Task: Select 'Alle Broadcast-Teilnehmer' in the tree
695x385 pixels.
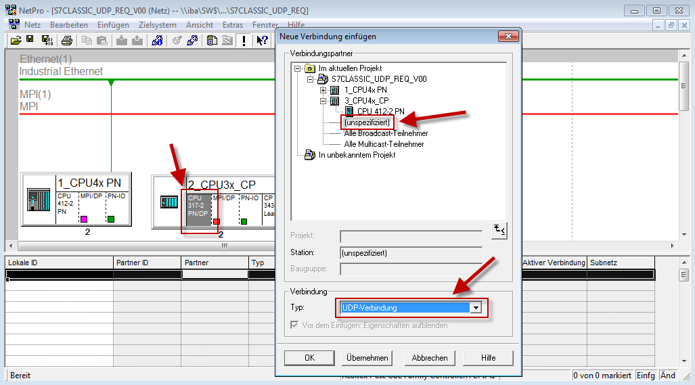Action: click(x=386, y=133)
